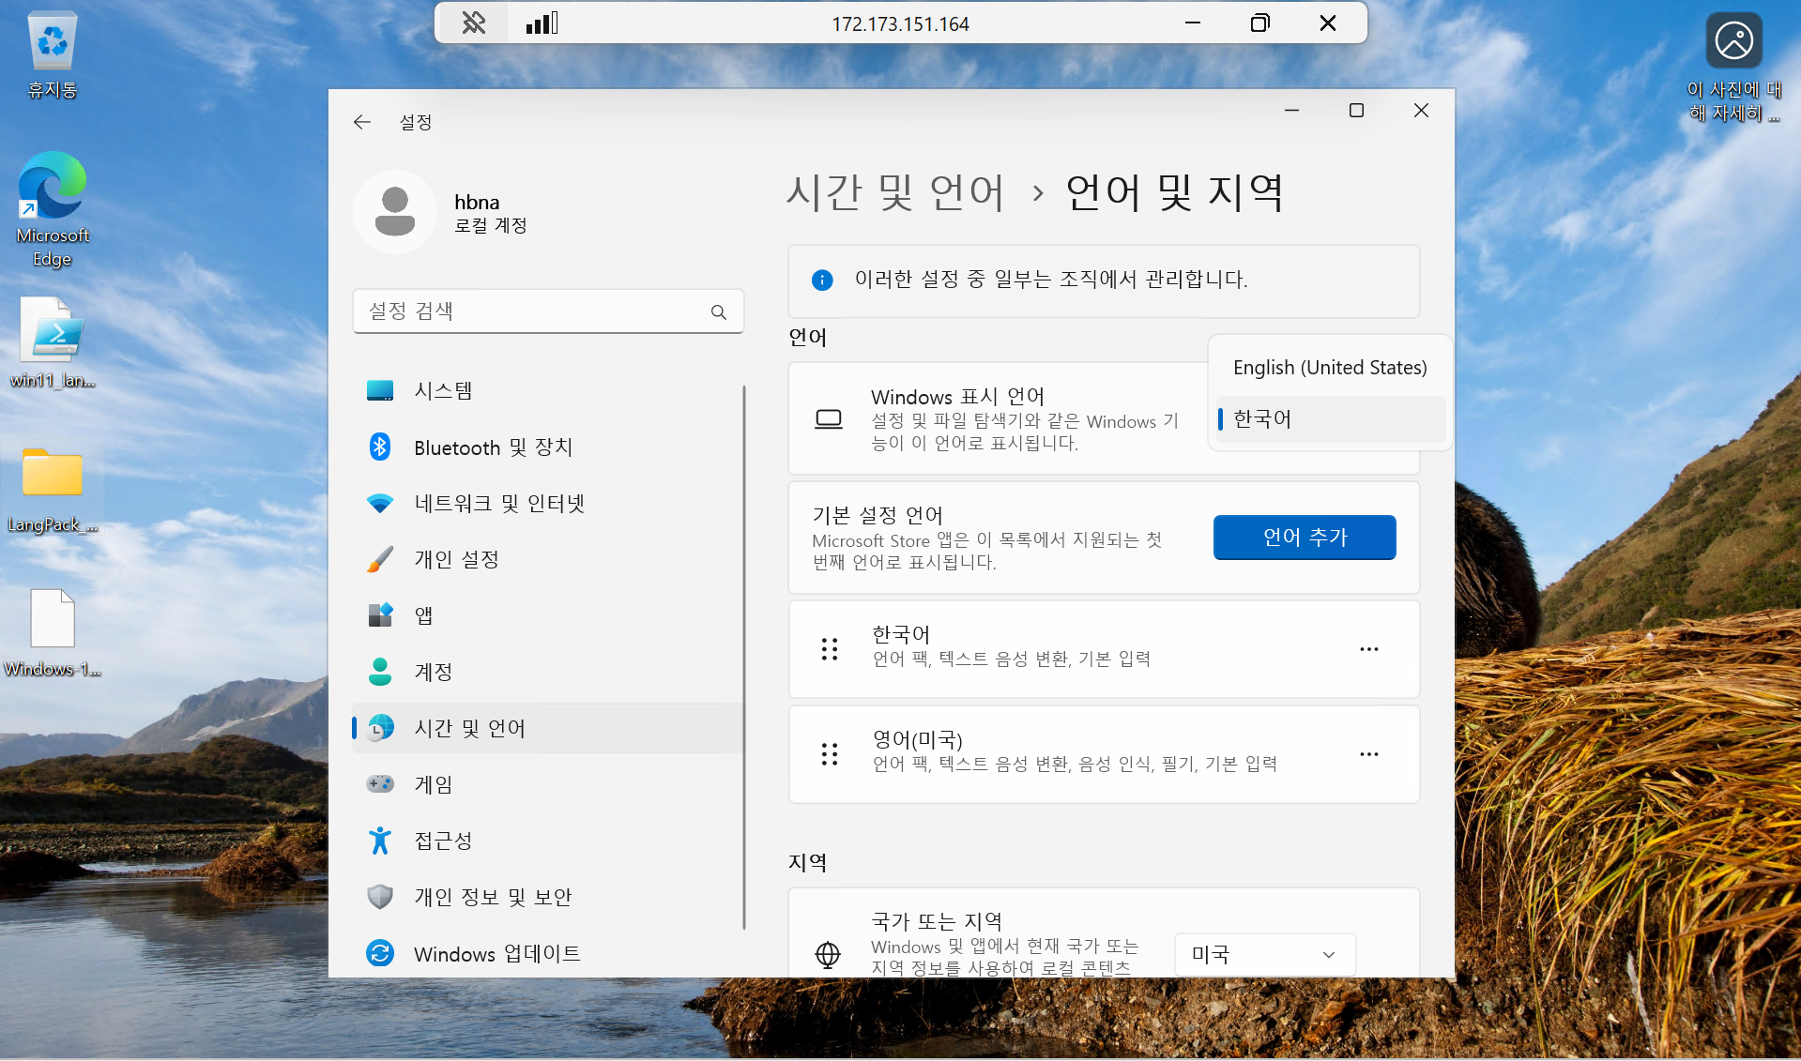The width and height of the screenshot is (1801, 1061).
Task: Open more options for 영어(미국) language
Action: click(1369, 754)
